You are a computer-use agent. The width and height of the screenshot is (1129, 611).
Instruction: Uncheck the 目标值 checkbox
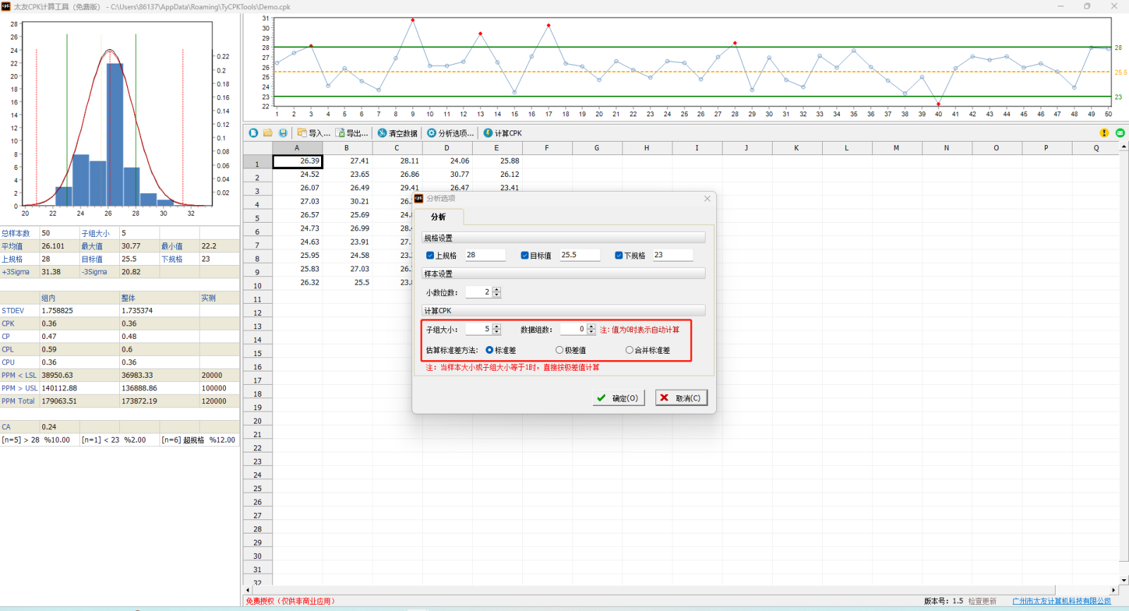pyautogui.click(x=524, y=255)
